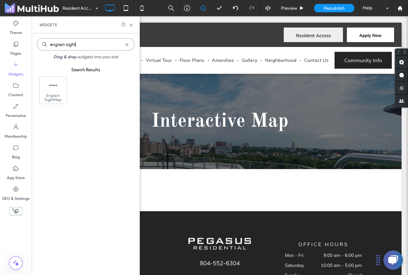This screenshot has height=275, width=408.
Task: Open the App Store panel
Action: coord(16,173)
